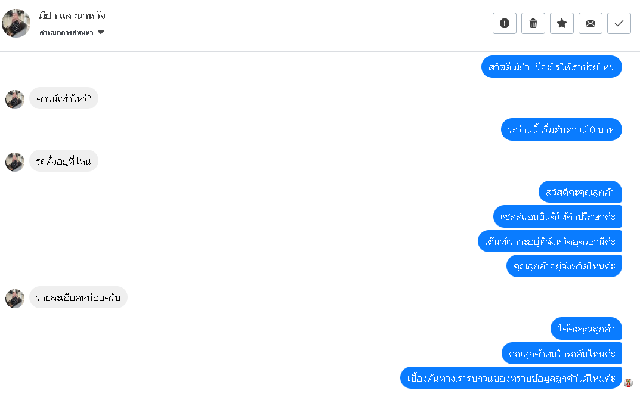The width and height of the screenshot is (640, 400).
Task: Click customer name มียำ และนาหวัง
Action: pyautogui.click(x=72, y=16)
